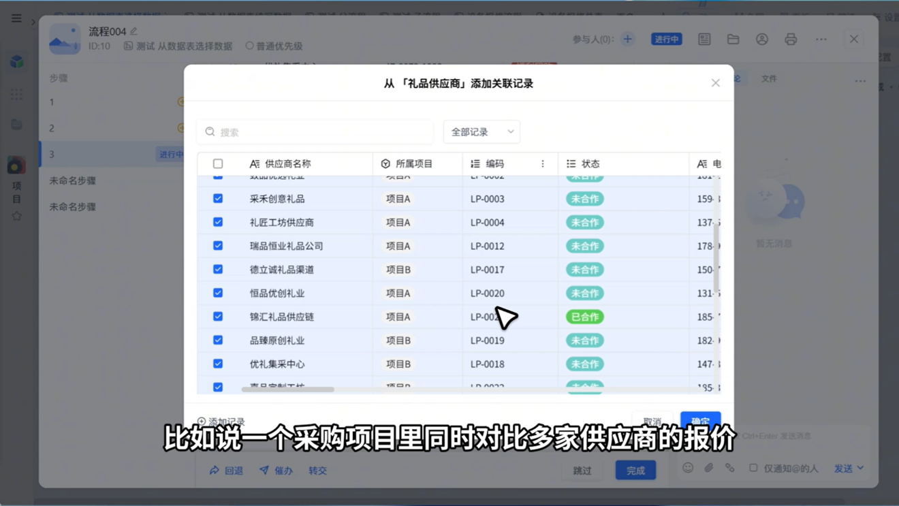Uncheck the 优礼集采中心 row checkbox
This screenshot has width=899, height=506.
click(x=218, y=364)
